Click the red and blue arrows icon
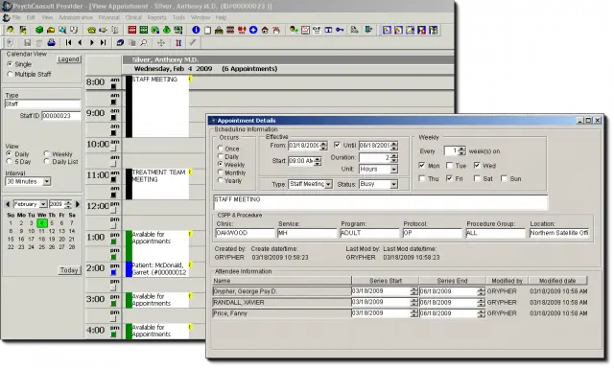This screenshot has height=368, width=614. [178, 42]
